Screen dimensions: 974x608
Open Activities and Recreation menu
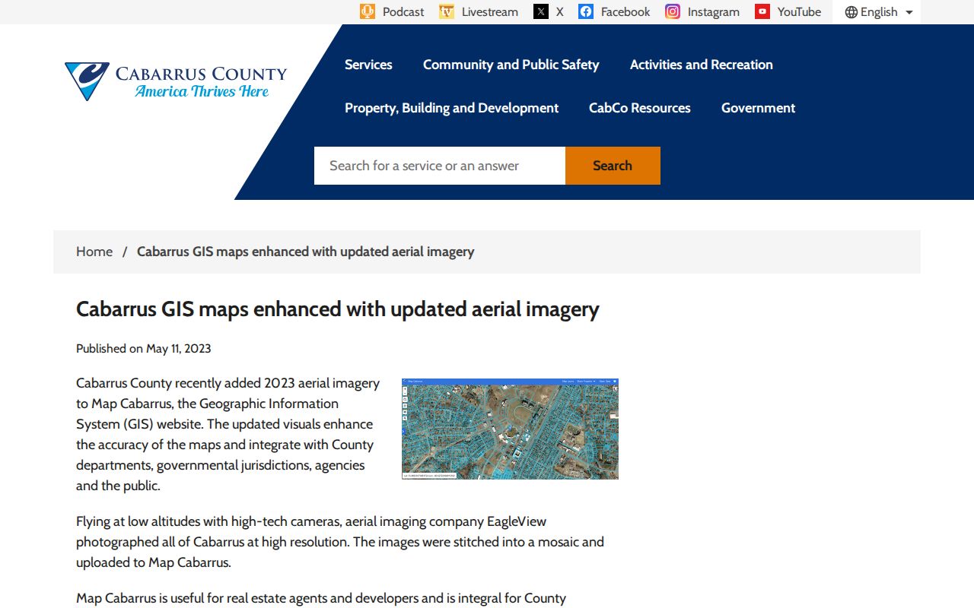tap(701, 65)
